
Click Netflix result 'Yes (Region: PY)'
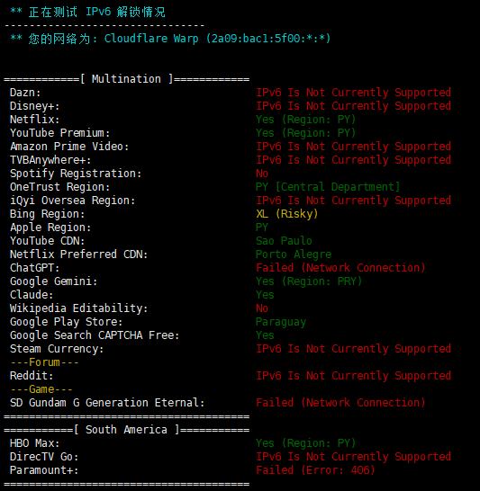305,120
